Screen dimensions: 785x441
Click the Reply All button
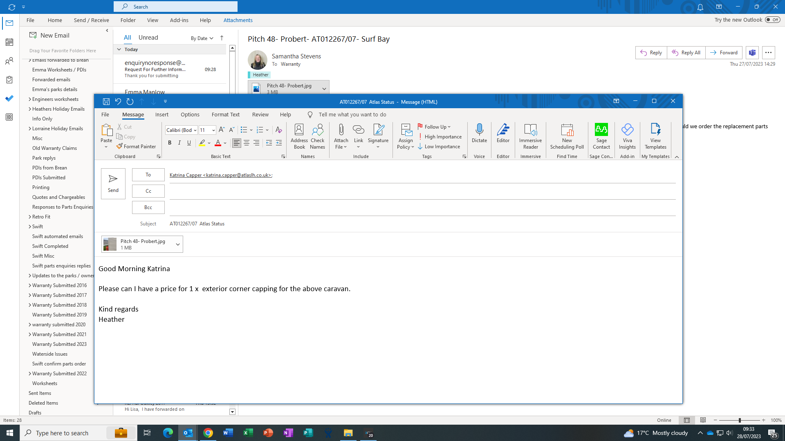click(x=686, y=53)
